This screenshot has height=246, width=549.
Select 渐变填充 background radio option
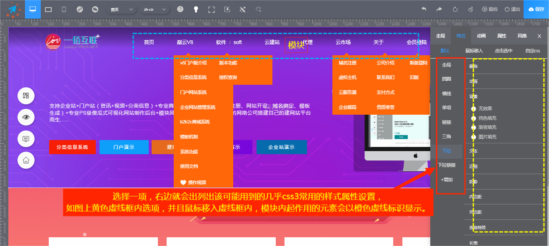474,127
